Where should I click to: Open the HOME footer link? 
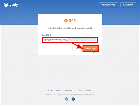coord(50,91)
